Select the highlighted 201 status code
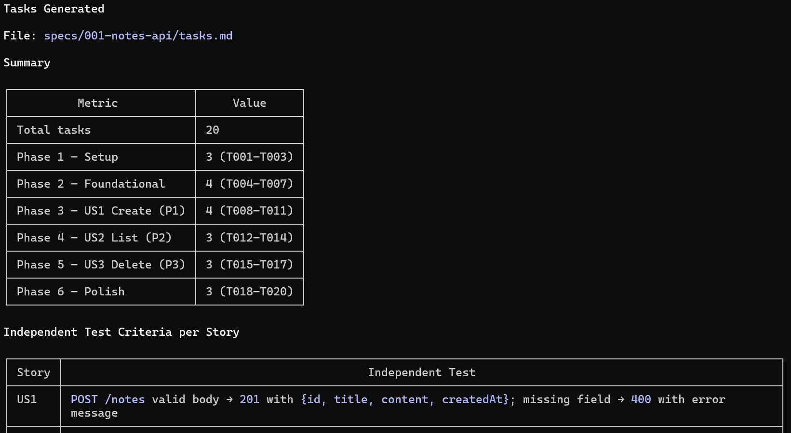 pyautogui.click(x=250, y=399)
